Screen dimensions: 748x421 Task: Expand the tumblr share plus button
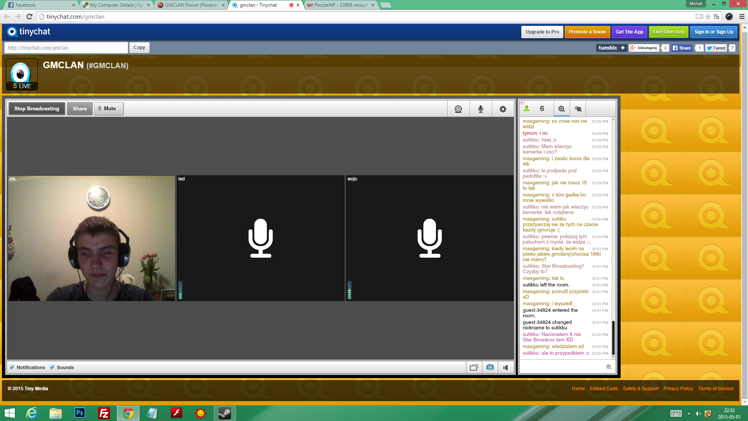623,48
